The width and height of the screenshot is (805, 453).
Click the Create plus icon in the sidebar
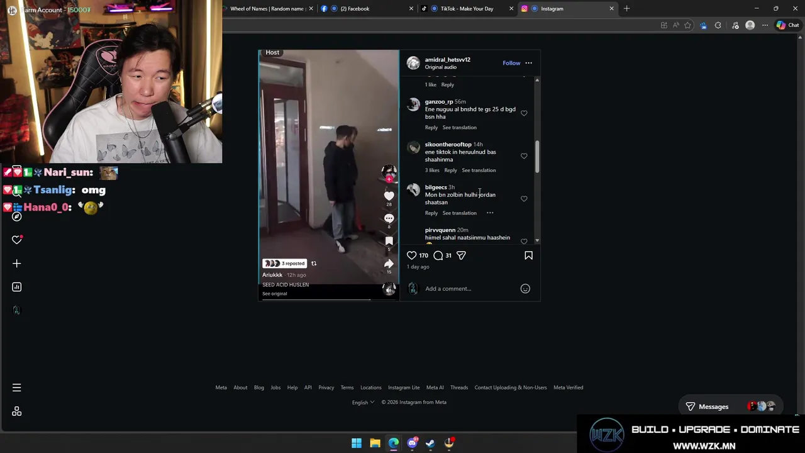tap(17, 264)
